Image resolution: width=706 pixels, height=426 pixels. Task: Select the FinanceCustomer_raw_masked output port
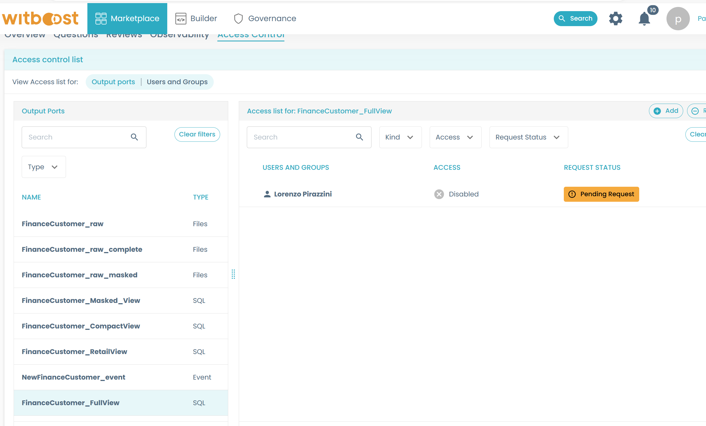(121, 275)
